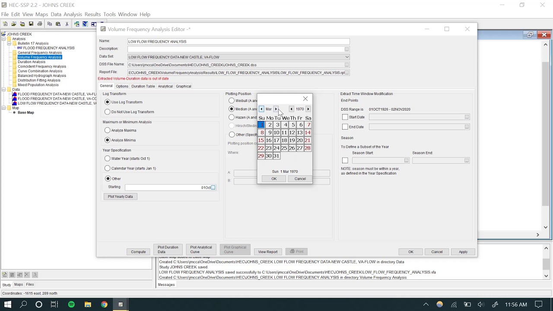Choose Analyze Maxima
The width and height of the screenshot is (553, 311).
pyautogui.click(x=108, y=130)
